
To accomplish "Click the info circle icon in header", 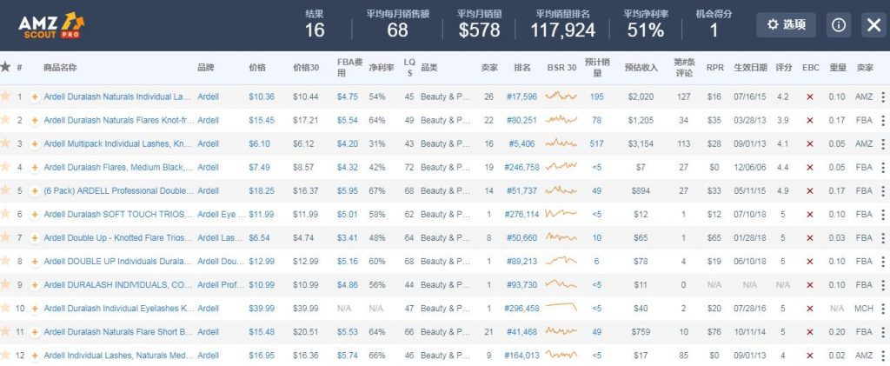I will tap(839, 25).
